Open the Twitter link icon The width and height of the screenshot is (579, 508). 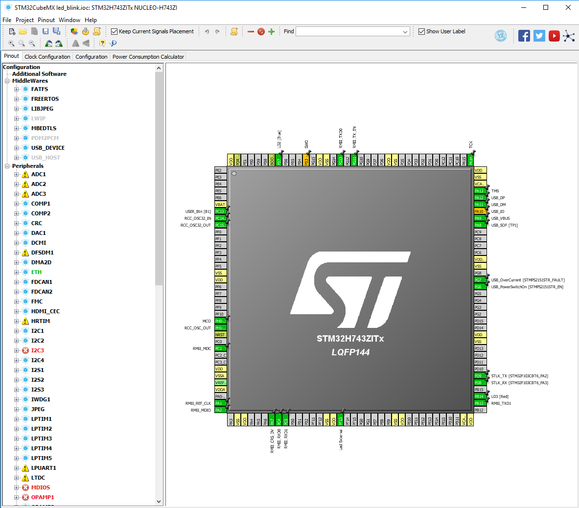539,36
